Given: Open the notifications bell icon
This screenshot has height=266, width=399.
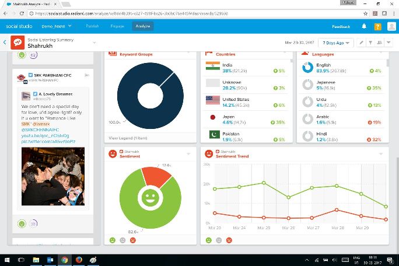Looking at the screenshot, I should click(x=365, y=26).
